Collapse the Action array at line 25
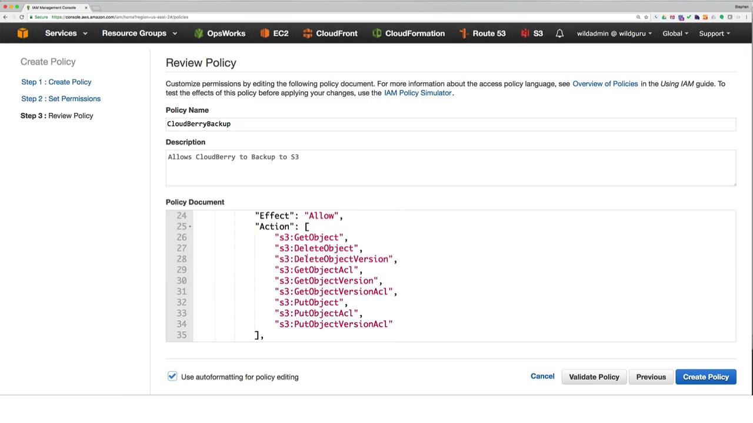 190,227
